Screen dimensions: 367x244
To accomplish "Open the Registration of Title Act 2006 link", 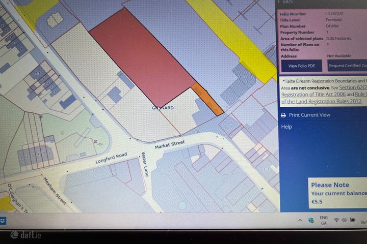I will (x=313, y=95).
